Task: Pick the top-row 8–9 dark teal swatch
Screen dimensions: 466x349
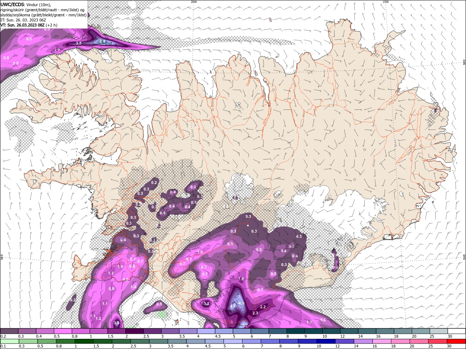Action: 296,331
